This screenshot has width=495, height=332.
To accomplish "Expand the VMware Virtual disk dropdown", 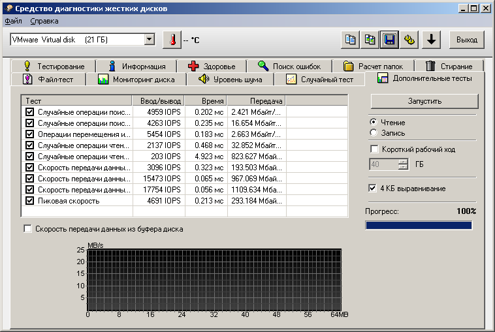I will click(150, 40).
